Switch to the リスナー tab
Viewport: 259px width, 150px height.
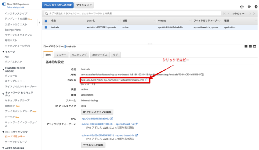point(61,55)
